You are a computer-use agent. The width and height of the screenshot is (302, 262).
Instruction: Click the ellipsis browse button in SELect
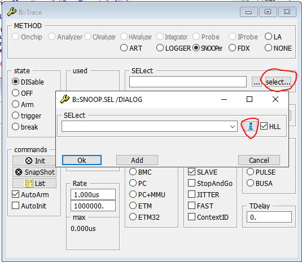coord(256,82)
